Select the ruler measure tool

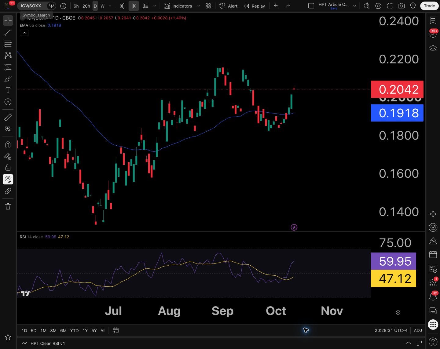[8, 117]
